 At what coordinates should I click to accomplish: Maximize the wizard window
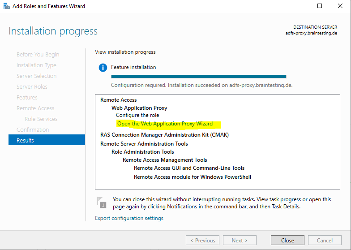tap(320, 6)
